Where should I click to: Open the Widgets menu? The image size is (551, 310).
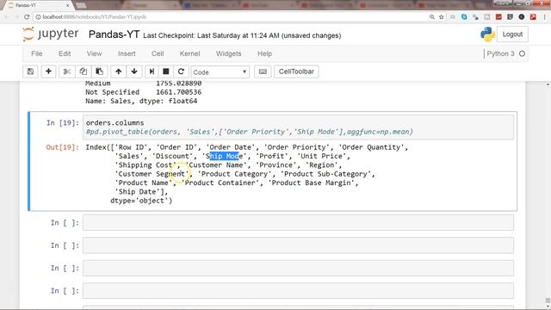[x=228, y=53]
